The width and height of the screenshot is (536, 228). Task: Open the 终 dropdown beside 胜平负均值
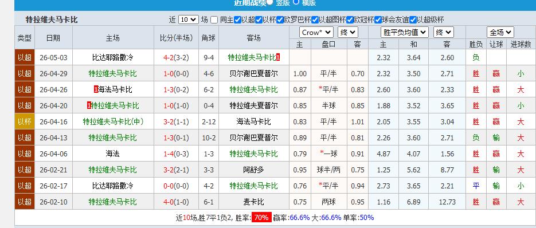click(x=443, y=33)
